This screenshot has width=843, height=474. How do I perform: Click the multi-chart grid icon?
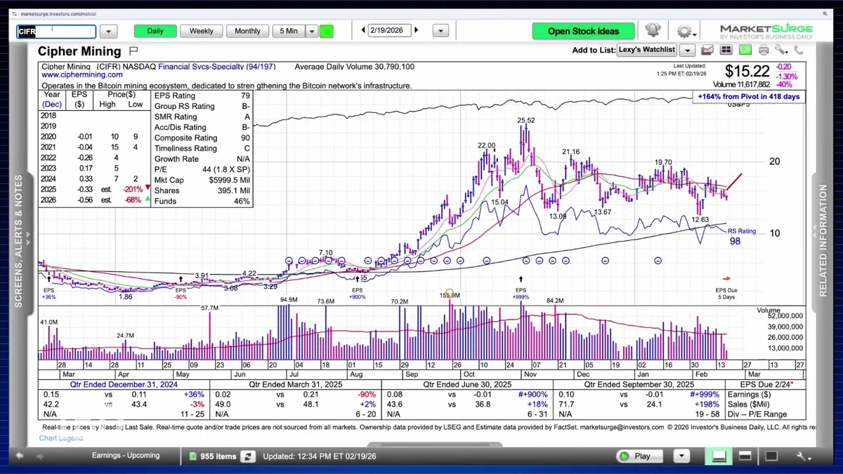tap(726, 50)
